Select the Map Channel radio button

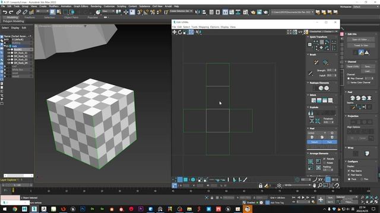point(349,79)
